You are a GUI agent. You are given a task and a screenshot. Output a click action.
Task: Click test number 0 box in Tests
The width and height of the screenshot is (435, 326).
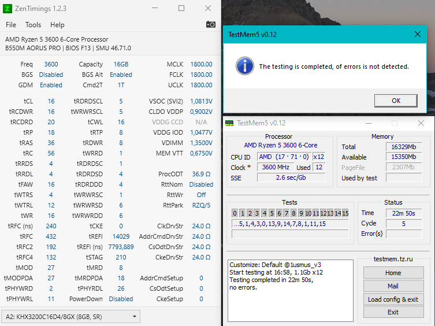235,213
